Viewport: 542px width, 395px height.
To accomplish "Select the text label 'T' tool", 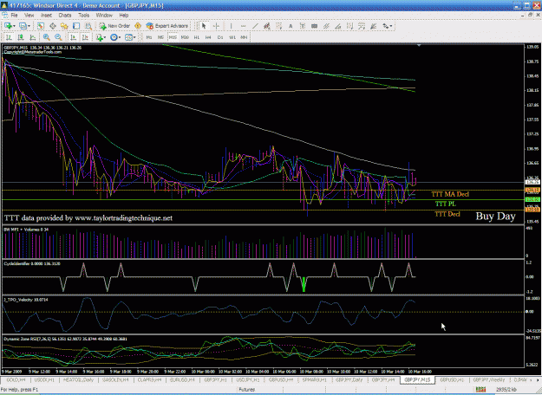I will tap(303, 26).
